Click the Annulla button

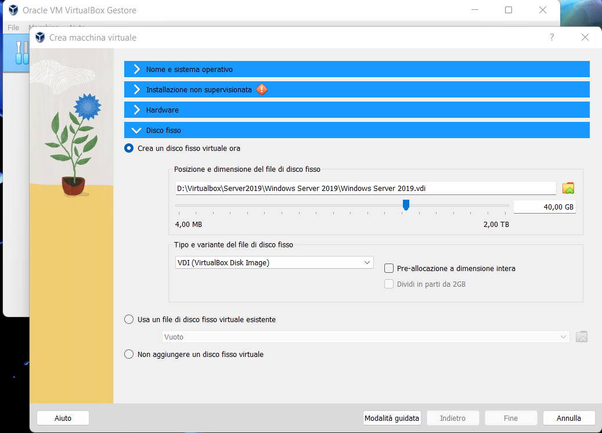pyautogui.click(x=568, y=418)
